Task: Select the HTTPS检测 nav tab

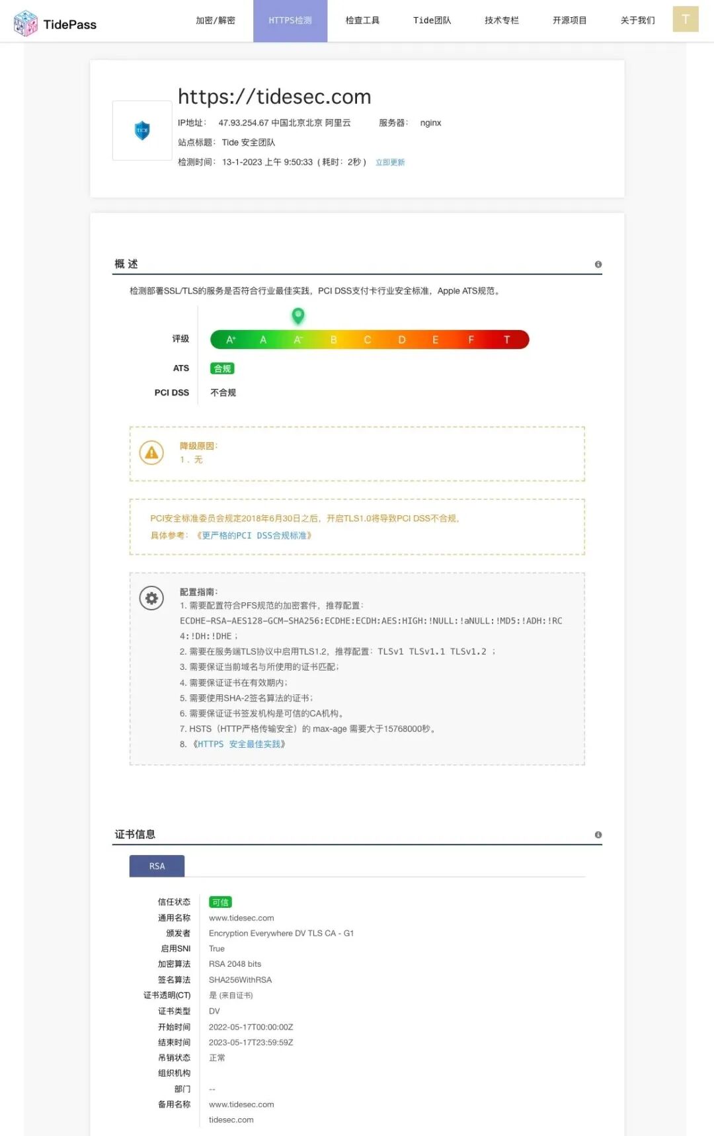Action: [290, 20]
